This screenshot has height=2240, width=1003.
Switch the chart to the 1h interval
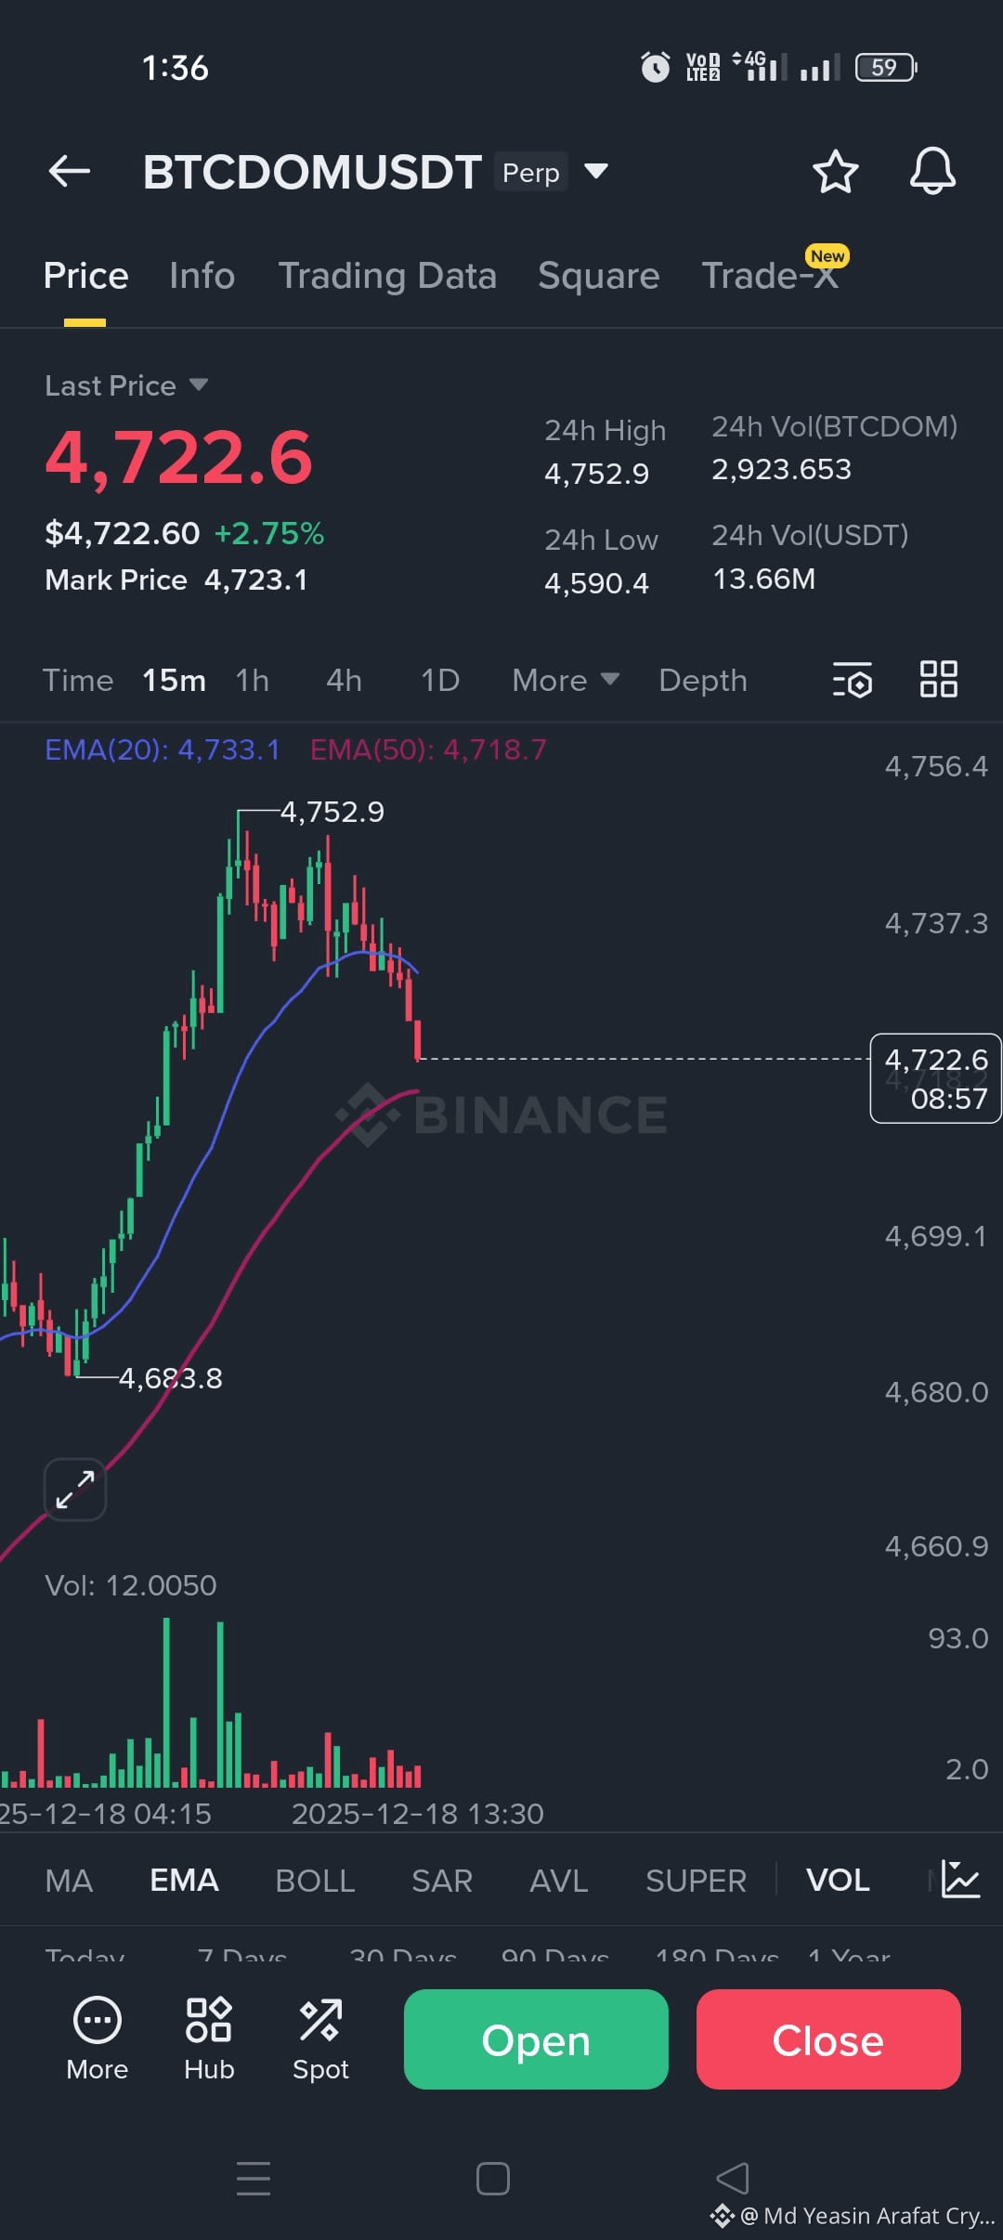253,680
